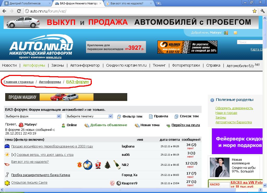The height and width of the screenshot is (193, 267).
Task: Click the browser forward arrow
Action: coord(11,11)
